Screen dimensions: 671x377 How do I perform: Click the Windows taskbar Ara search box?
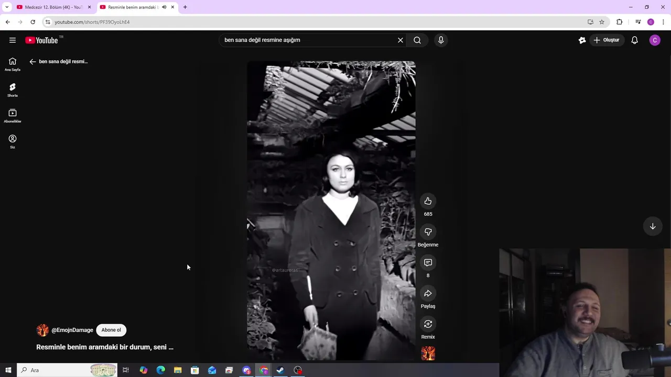pos(67,370)
